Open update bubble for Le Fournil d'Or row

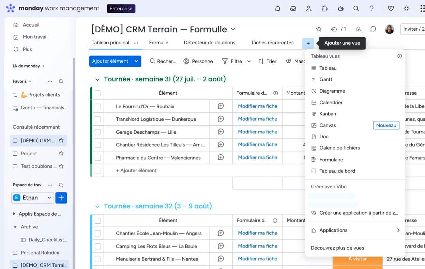[x=221, y=106]
